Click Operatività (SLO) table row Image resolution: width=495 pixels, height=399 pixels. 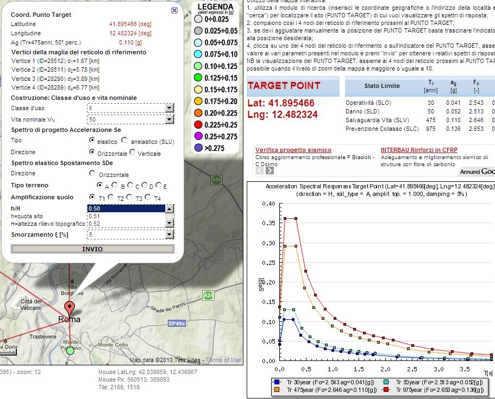420,103
